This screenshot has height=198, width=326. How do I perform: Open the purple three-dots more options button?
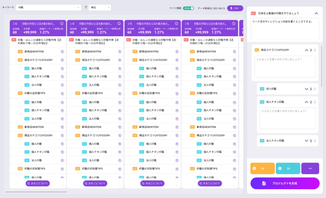310,168
